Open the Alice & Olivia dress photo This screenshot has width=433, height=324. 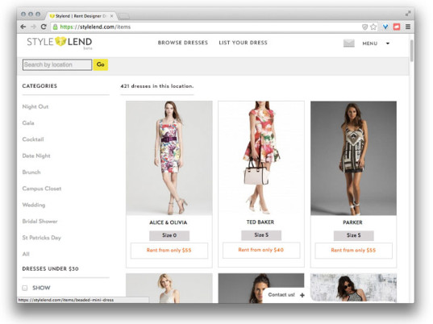169,158
